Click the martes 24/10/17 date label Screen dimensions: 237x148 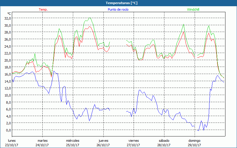(x=43, y=143)
